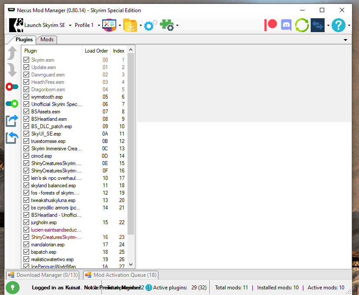
Task: Open the blue Help question mark icon
Action: 338,25
